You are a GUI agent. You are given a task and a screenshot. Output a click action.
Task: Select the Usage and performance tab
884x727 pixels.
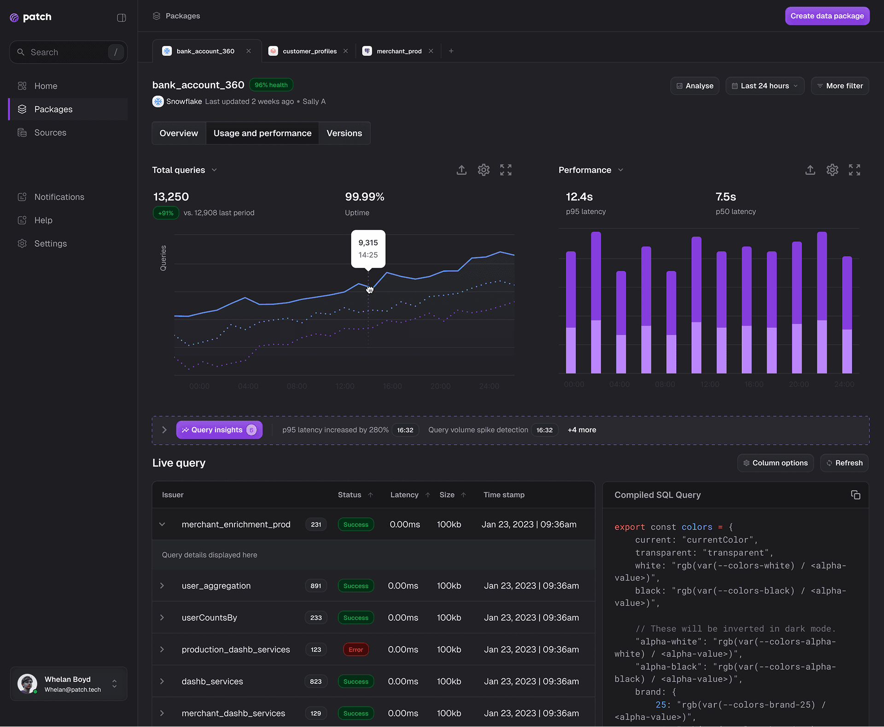coord(262,133)
